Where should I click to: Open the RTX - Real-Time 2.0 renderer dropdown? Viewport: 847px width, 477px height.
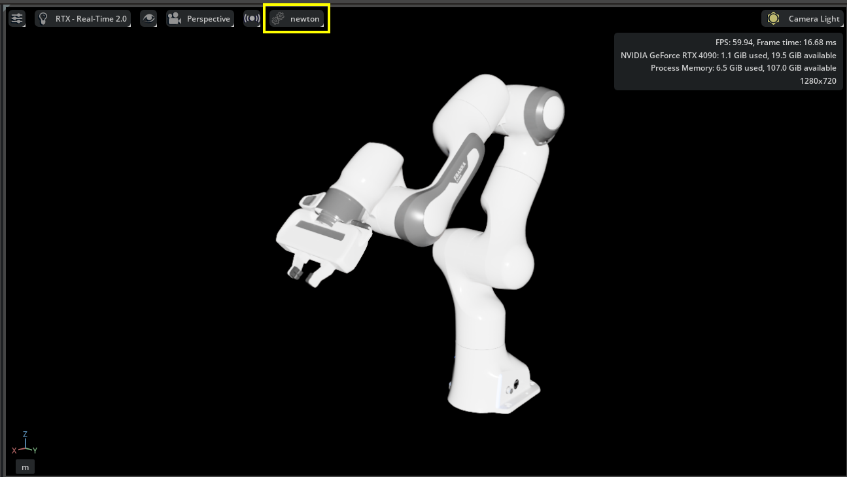[x=91, y=19]
